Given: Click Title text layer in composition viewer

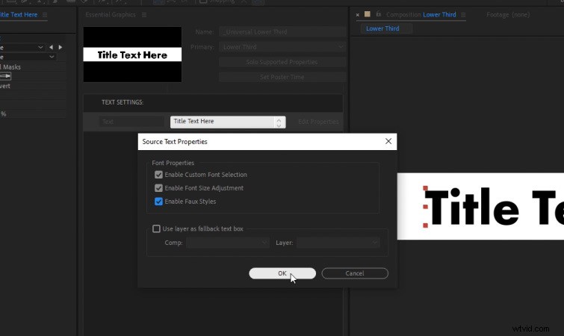Looking at the screenshot, I should tap(493, 207).
